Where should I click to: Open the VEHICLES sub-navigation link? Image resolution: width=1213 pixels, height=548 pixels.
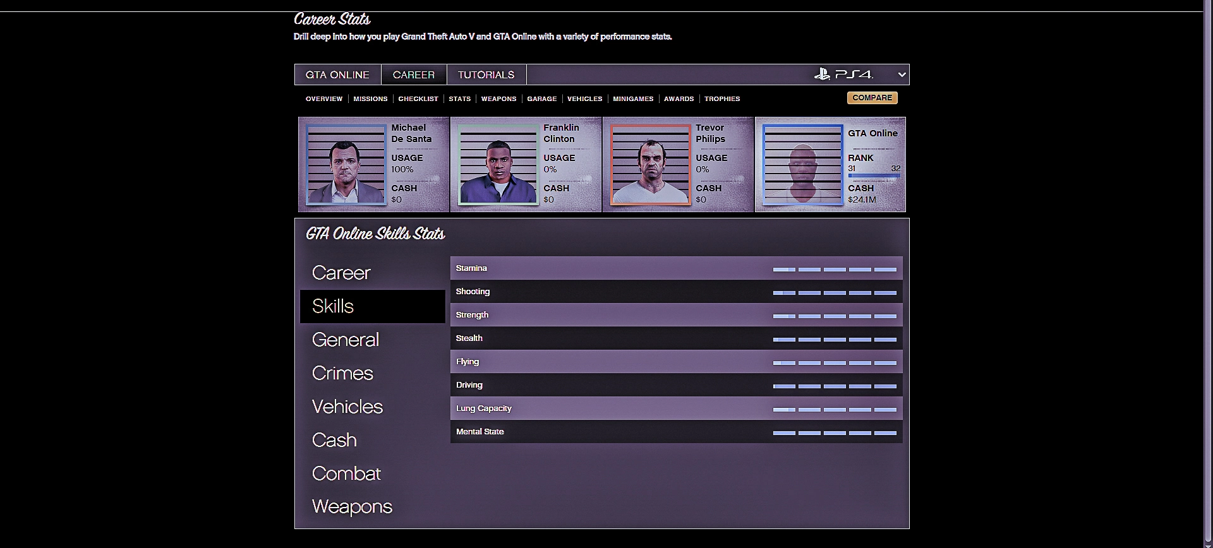coord(585,98)
